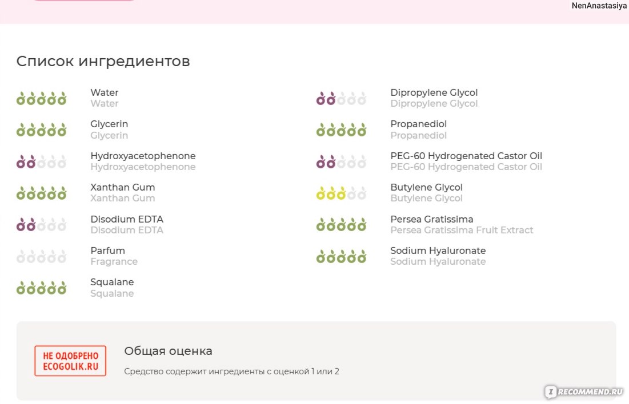This screenshot has width=629, height=404.
Task: Click the rating icons beside Xanthan Gum
Action: coord(41,193)
